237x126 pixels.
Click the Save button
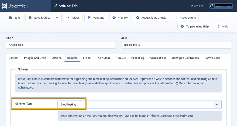15,18
